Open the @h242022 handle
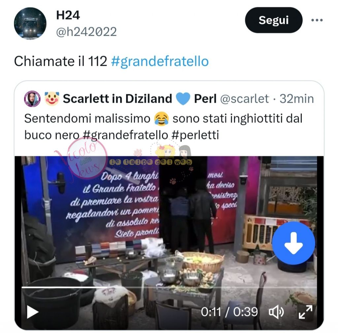The height and width of the screenshot is (333, 338). pyautogui.click(x=86, y=32)
